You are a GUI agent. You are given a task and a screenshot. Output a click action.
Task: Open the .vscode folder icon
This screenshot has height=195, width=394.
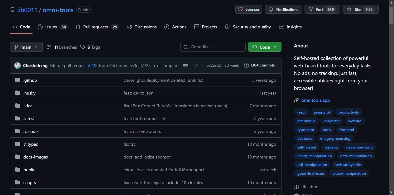click(x=18, y=131)
